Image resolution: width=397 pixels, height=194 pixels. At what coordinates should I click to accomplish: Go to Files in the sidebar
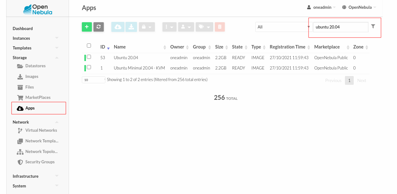(x=29, y=87)
